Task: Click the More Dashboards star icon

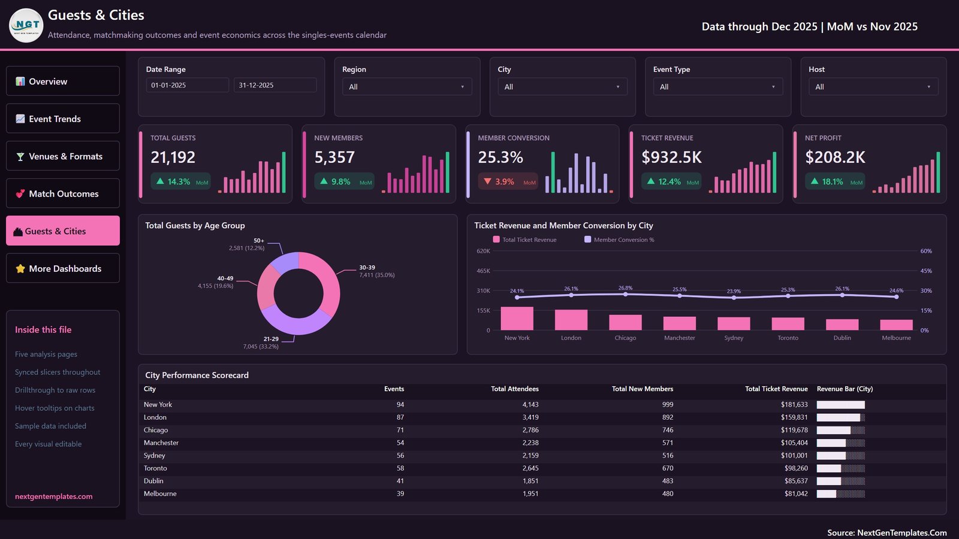Action: click(x=20, y=268)
